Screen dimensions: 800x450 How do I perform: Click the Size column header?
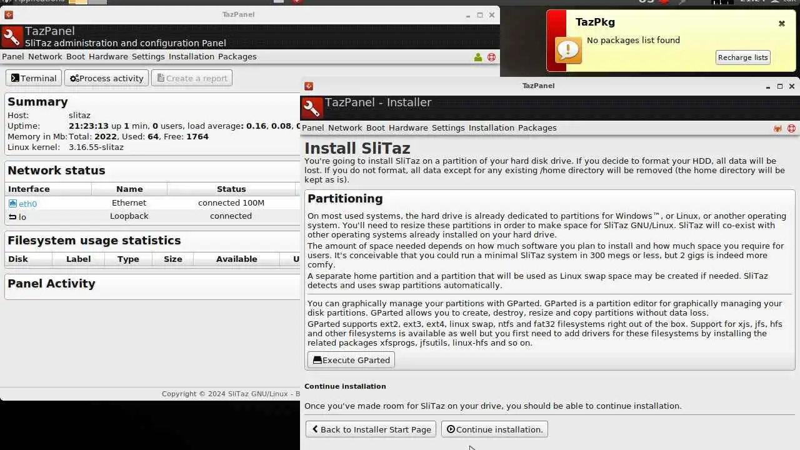coord(173,259)
